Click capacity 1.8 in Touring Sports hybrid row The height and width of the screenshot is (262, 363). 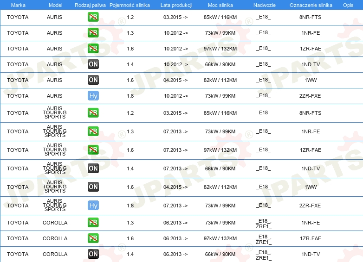tap(130, 206)
